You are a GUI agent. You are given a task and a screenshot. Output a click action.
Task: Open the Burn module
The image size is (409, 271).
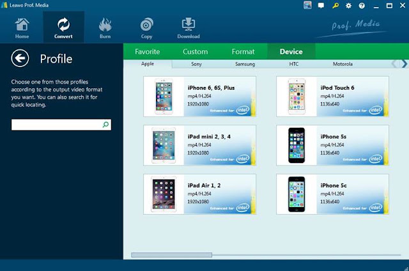click(105, 28)
